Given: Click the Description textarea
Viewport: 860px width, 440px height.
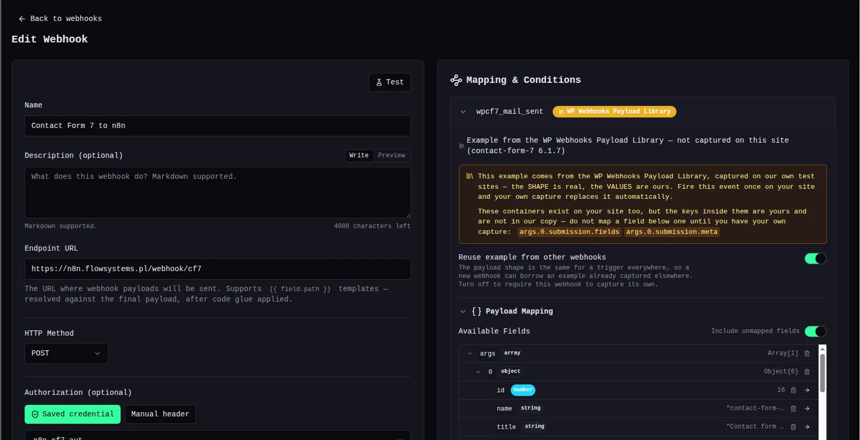Looking at the screenshot, I should click(x=218, y=192).
